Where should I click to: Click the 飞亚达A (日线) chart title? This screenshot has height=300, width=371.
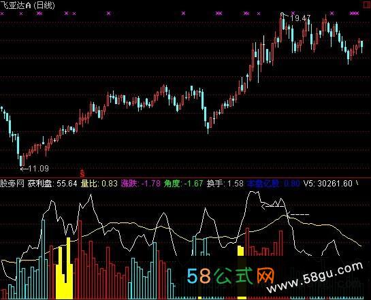(27, 5)
